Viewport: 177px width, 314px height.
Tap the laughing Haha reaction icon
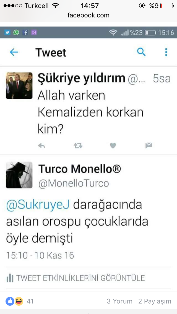(x=19, y=301)
